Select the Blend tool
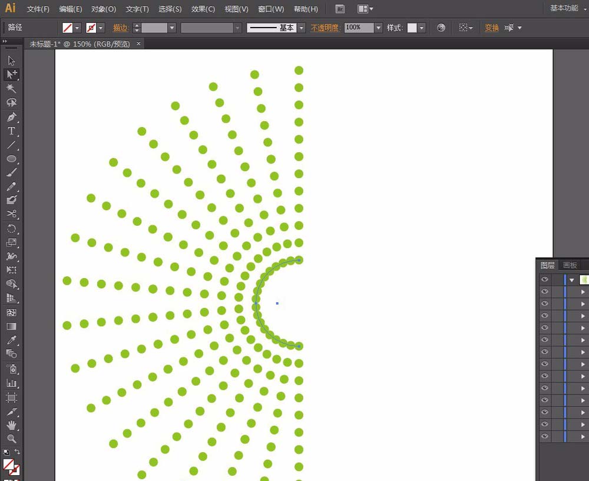 tap(11, 354)
